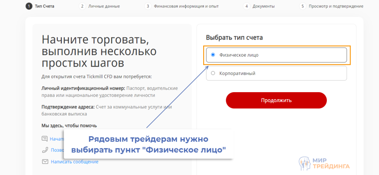This screenshot has width=379, height=175.
Task: Click the phone handset icon
Action: [45, 150]
